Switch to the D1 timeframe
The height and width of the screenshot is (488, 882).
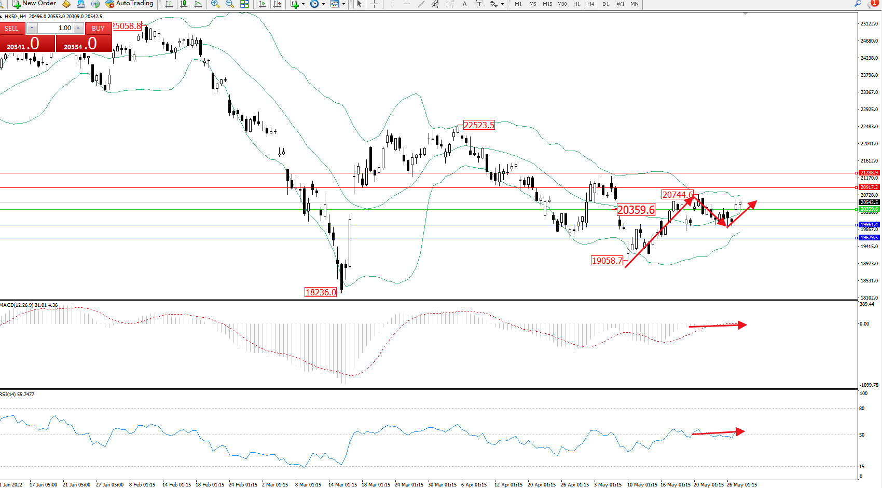605,4
